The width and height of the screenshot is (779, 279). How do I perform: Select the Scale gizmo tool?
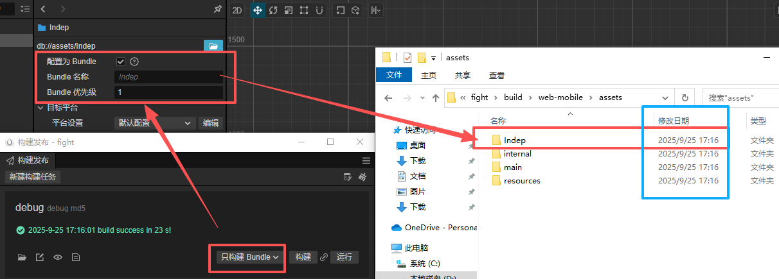tap(289, 10)
